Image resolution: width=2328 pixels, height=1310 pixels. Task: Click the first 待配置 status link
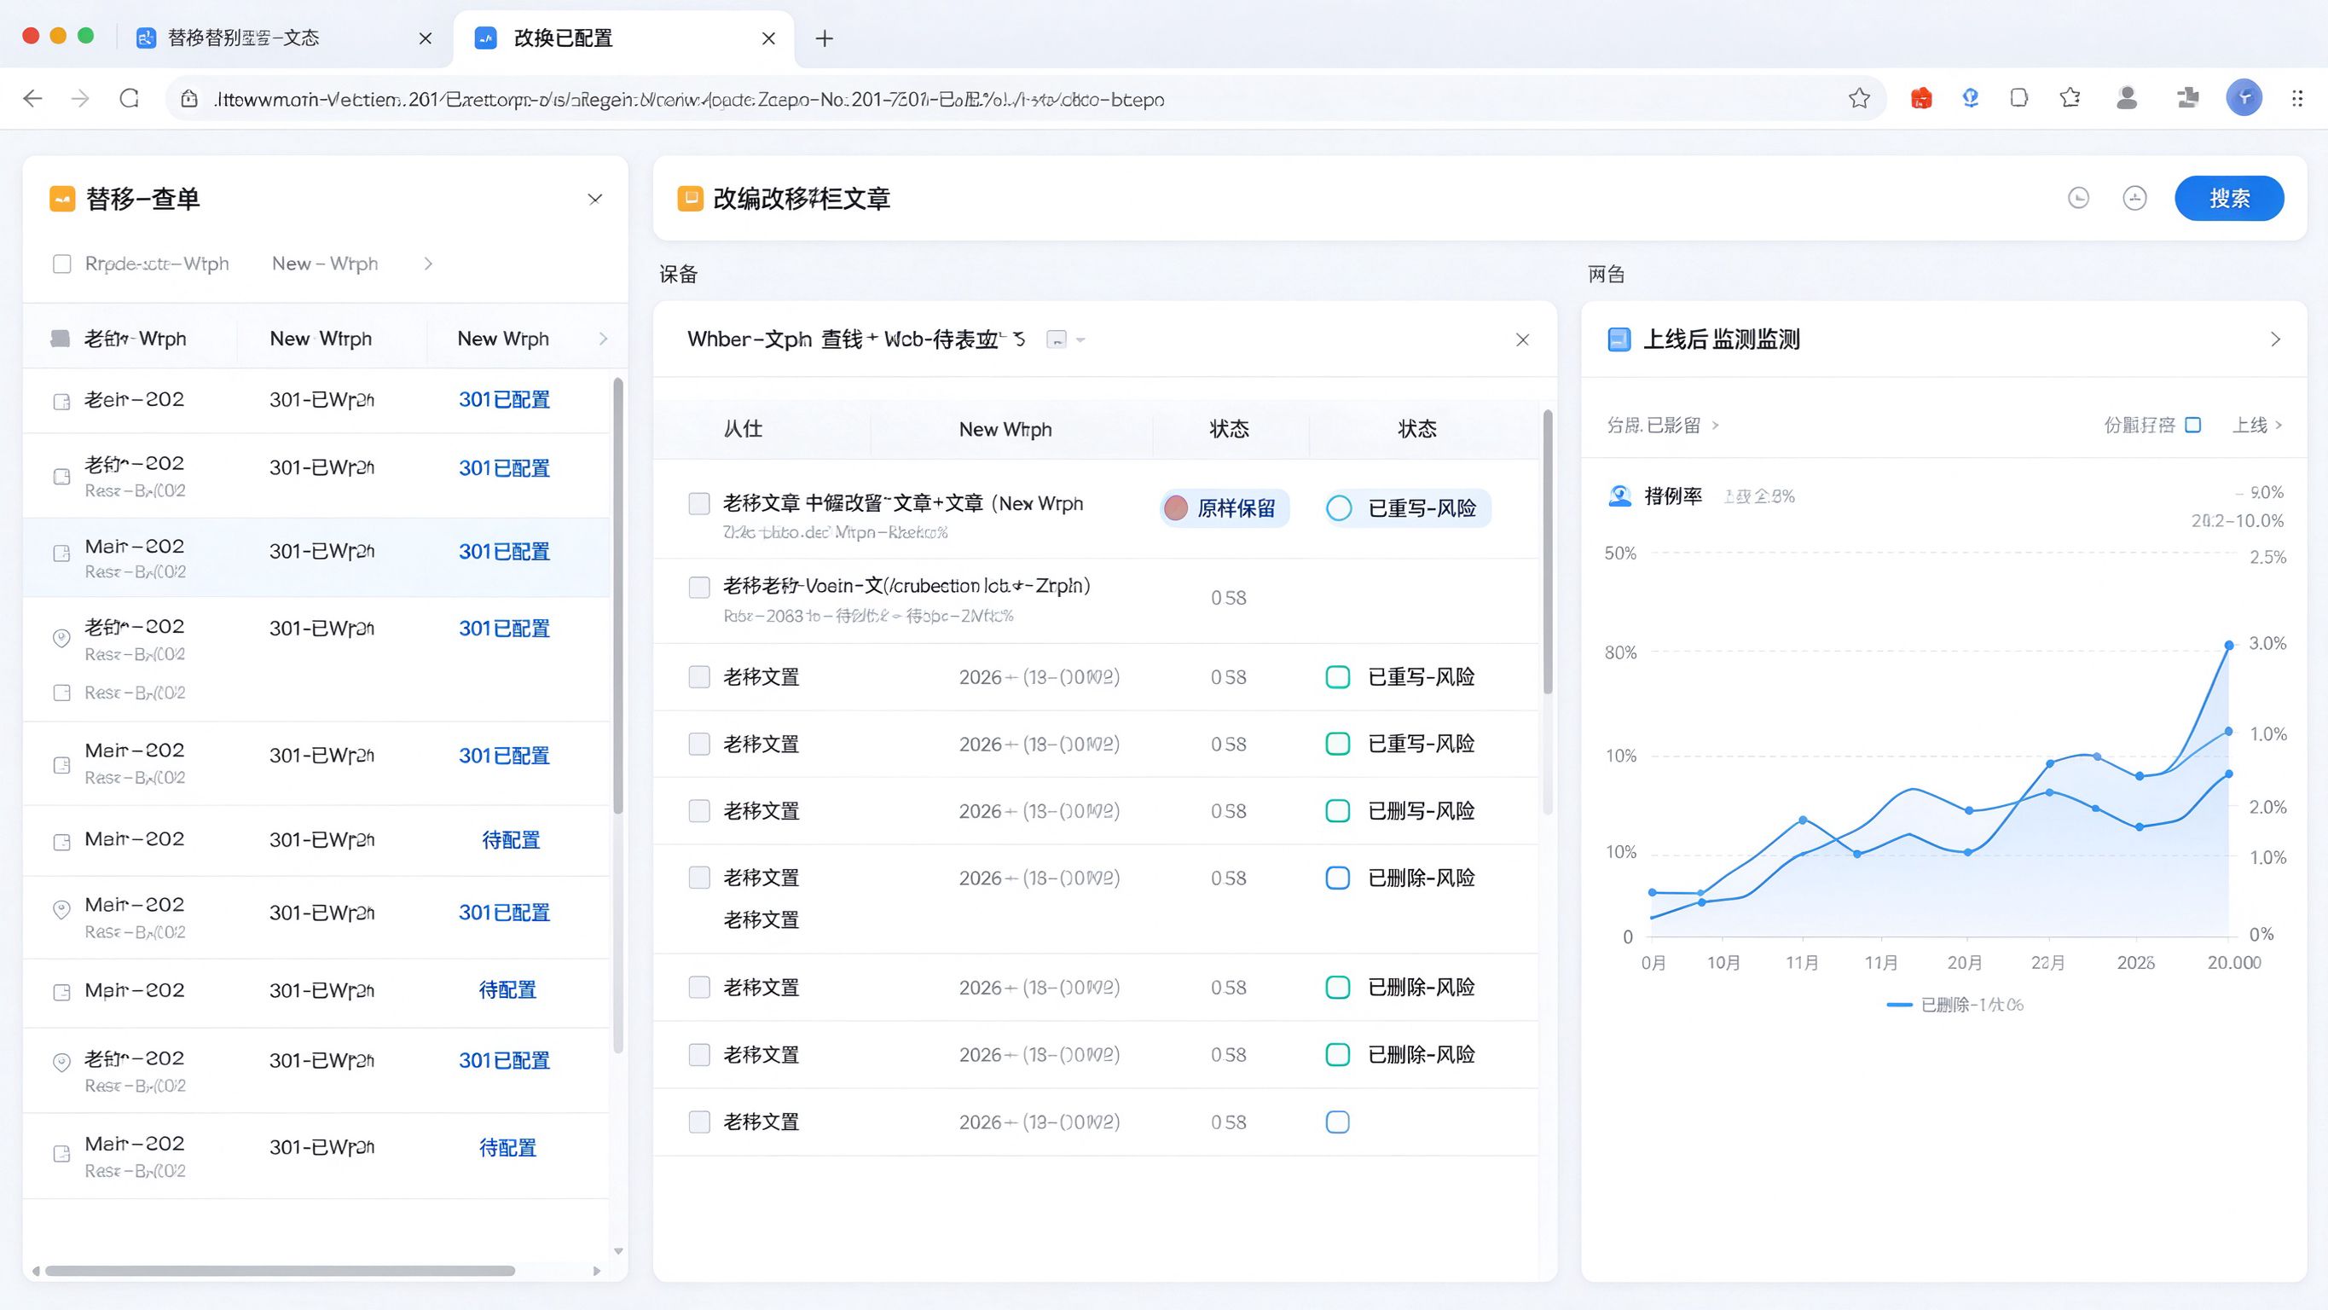511,841
